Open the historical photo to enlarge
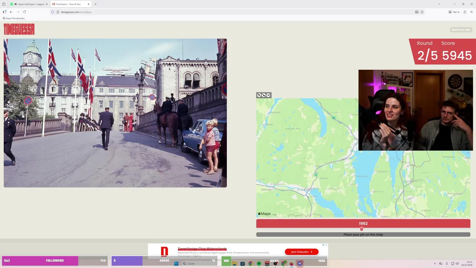The width and height of the screenshot is (476, 268). [x=115, y=113]
